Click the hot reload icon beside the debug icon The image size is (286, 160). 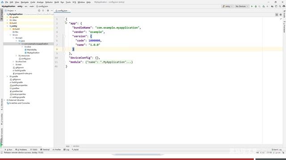pos(260,6)
